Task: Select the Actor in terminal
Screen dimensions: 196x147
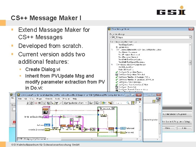Action: (47, 125)
